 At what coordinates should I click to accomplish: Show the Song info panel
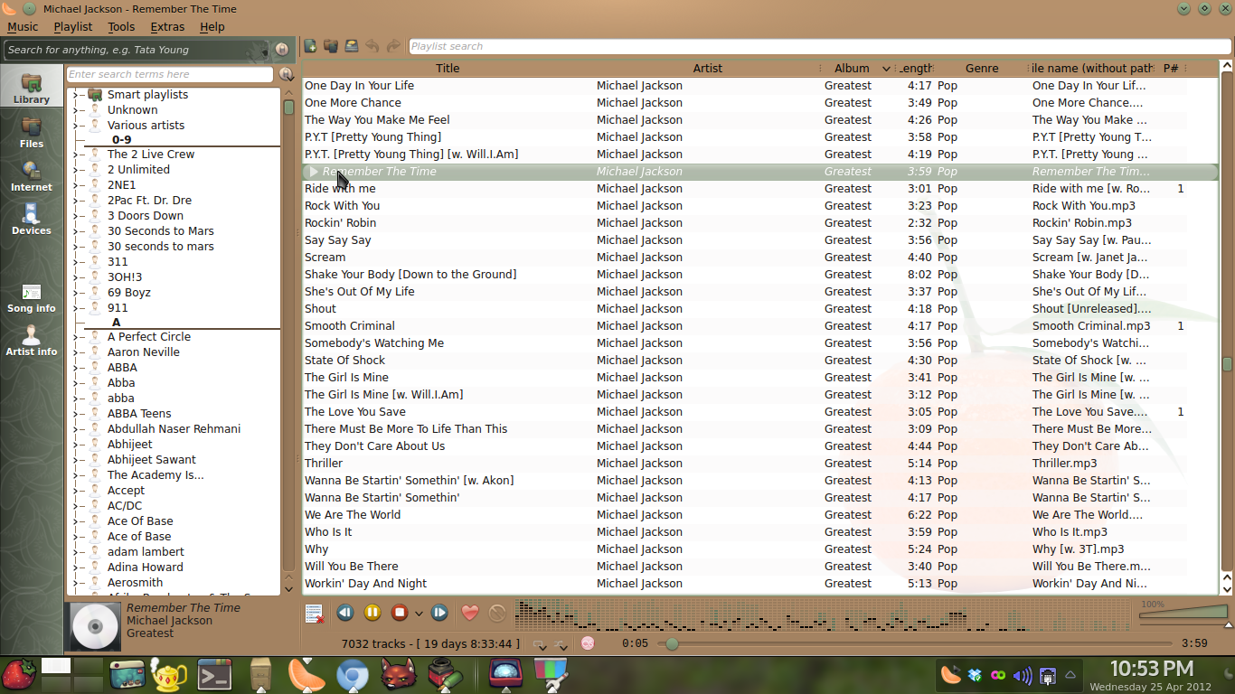coord(32,297)
